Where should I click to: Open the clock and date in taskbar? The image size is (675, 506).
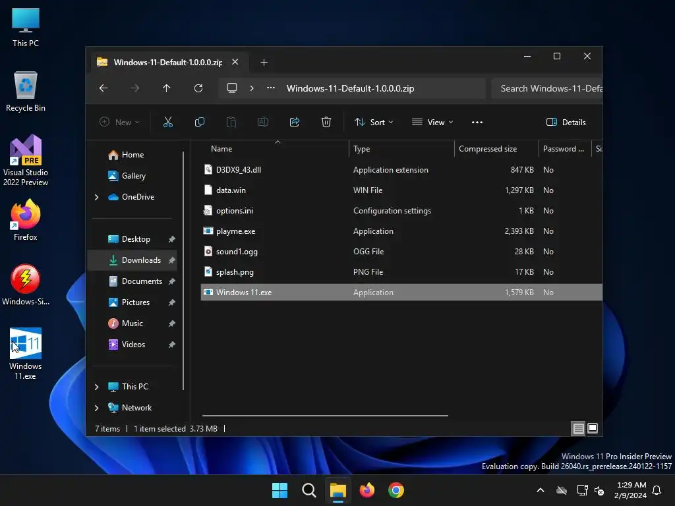pos(630,490)
